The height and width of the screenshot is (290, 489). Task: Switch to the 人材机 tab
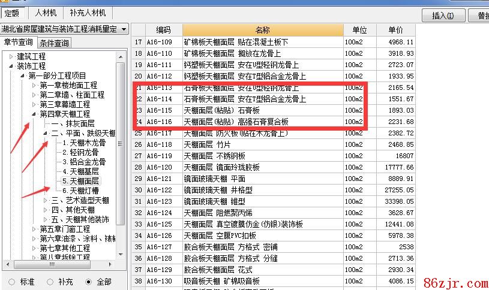pyautogui.click(x=46, y=12)
